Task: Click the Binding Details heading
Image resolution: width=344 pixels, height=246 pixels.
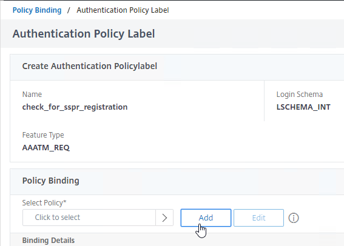Action: [49, 241]
